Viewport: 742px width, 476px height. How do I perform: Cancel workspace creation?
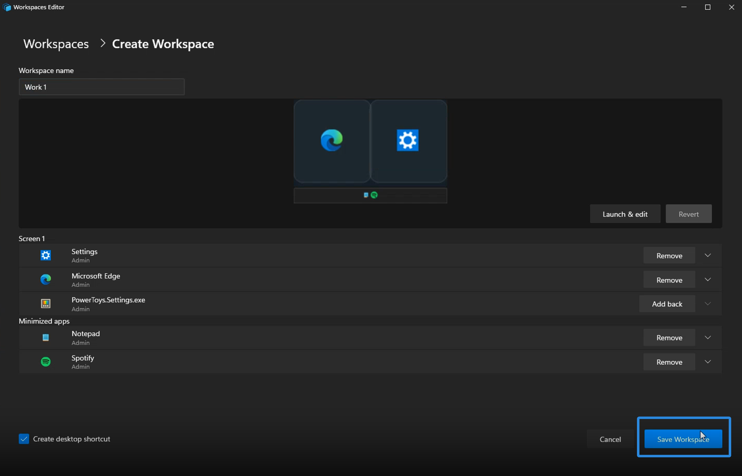tap(610, 439)
